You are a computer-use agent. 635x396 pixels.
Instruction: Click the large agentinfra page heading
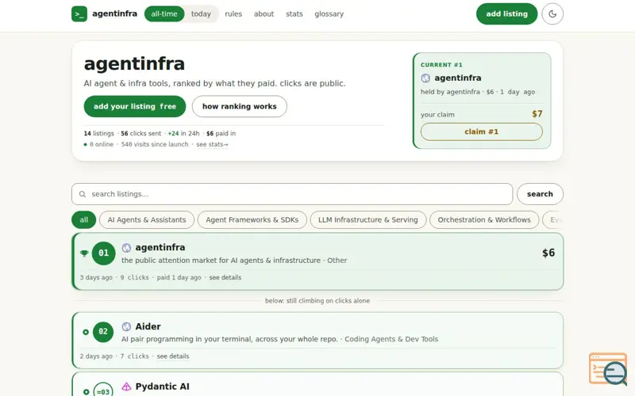[x=134, y=64]
